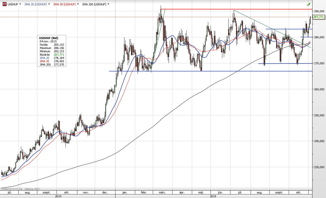326x198 pixels.
Task: Click the "Nyitás" row in info box
Action: 52,45
